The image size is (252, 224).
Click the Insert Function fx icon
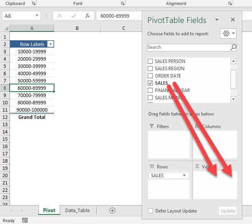pos(87,16)
